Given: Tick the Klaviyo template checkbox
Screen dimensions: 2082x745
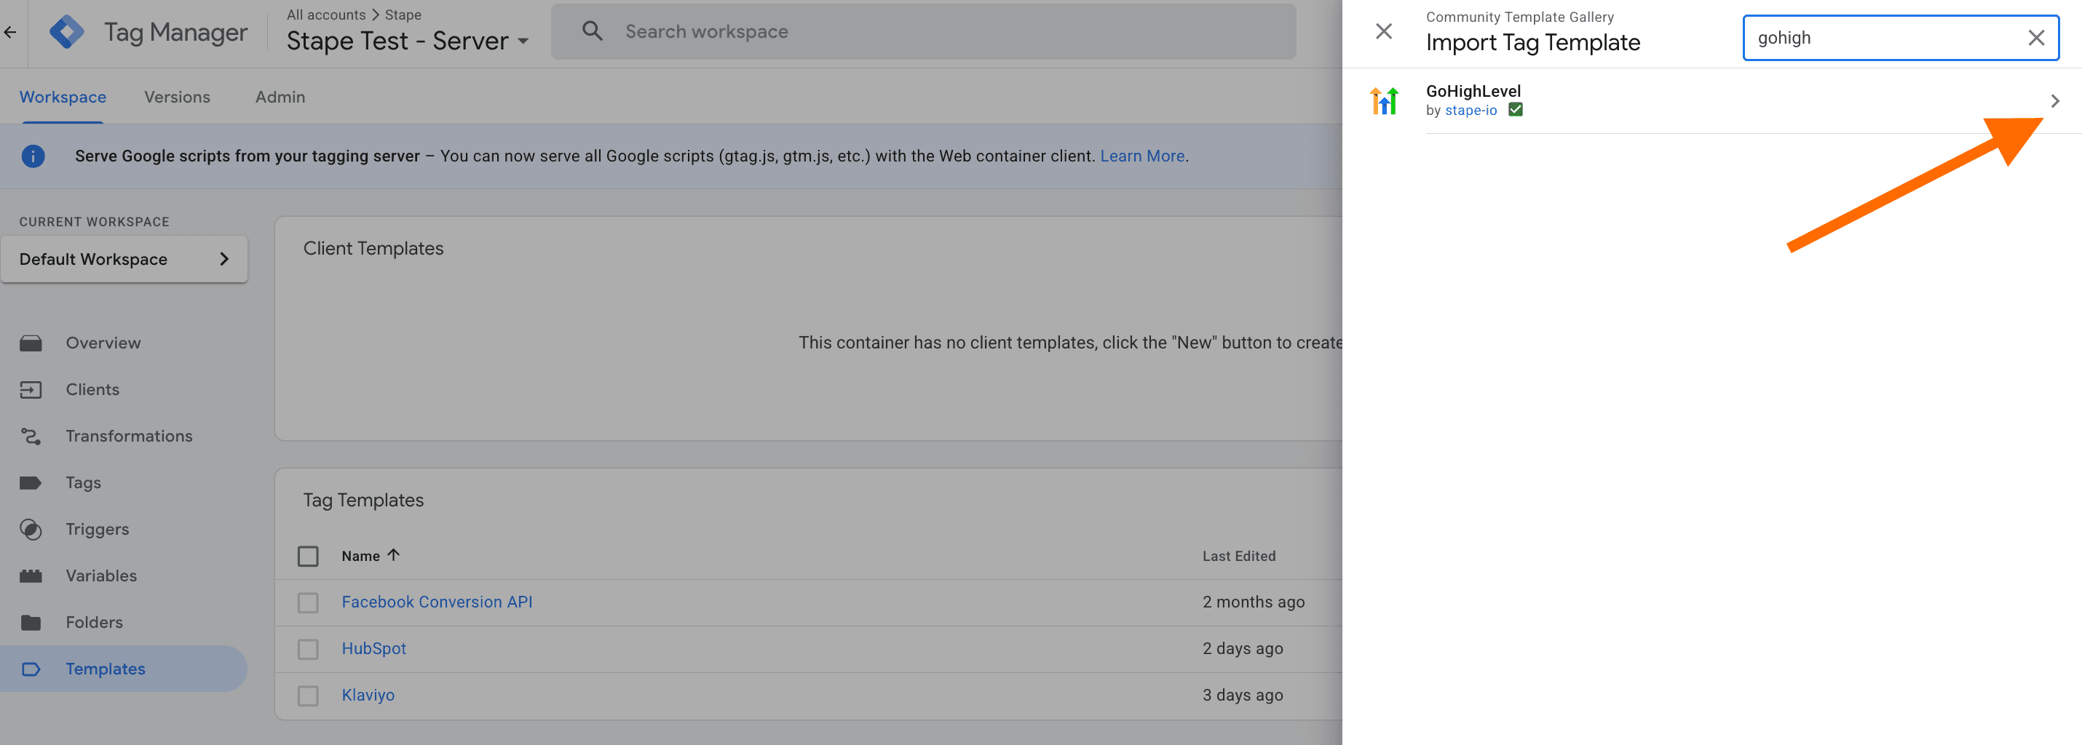Looking at the screenshot, I should tap(308, 696).
